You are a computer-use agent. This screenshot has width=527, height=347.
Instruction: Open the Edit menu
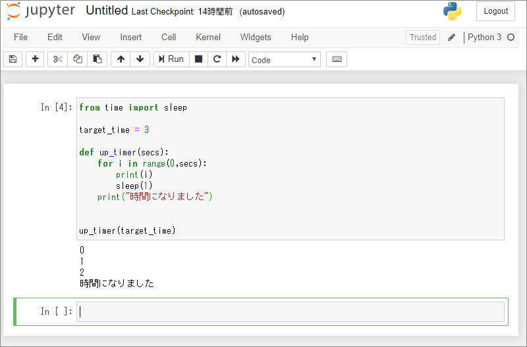coord(55,38)
